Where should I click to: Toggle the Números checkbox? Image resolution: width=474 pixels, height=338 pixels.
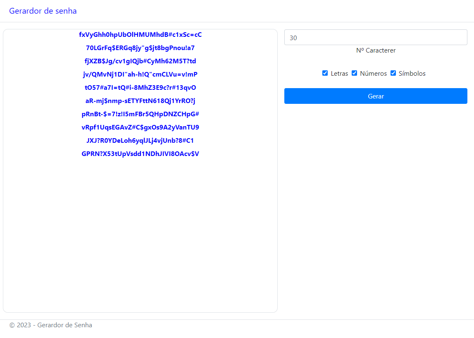point(354,73)
